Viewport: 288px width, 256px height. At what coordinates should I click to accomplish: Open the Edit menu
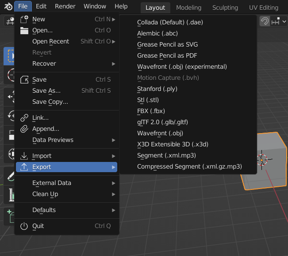[41, 7]
